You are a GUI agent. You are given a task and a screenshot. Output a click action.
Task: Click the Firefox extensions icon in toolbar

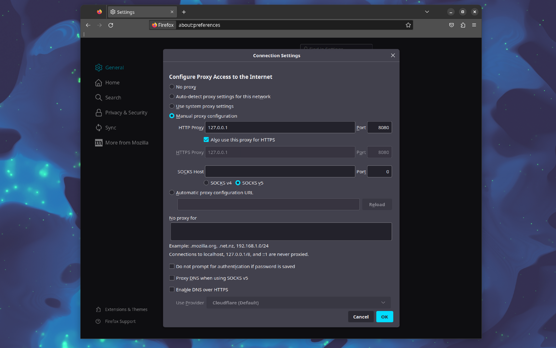pos(463,25)
